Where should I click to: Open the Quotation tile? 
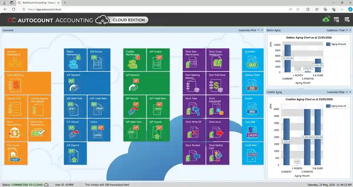click(x=253, y=60)
